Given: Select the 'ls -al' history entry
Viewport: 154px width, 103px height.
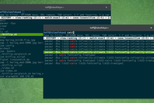Looking at the screenshot, I should pyautogui.click(x=4, y=32).
